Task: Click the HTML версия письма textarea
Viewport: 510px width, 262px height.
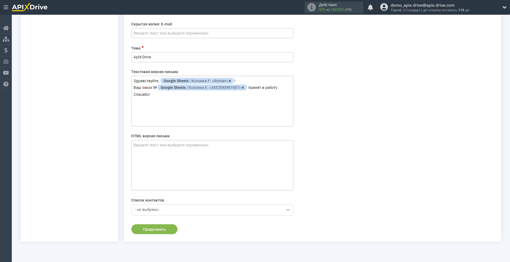Action: tap(212, 165)
